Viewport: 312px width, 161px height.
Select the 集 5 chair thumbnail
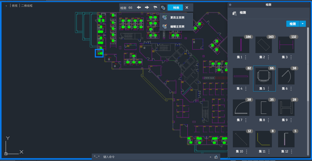264,76
